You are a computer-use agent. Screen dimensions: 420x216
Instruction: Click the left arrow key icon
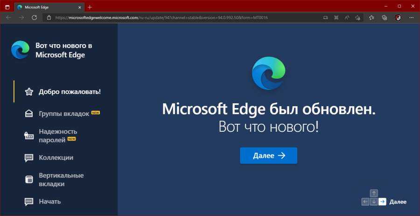tap(365, 202)
